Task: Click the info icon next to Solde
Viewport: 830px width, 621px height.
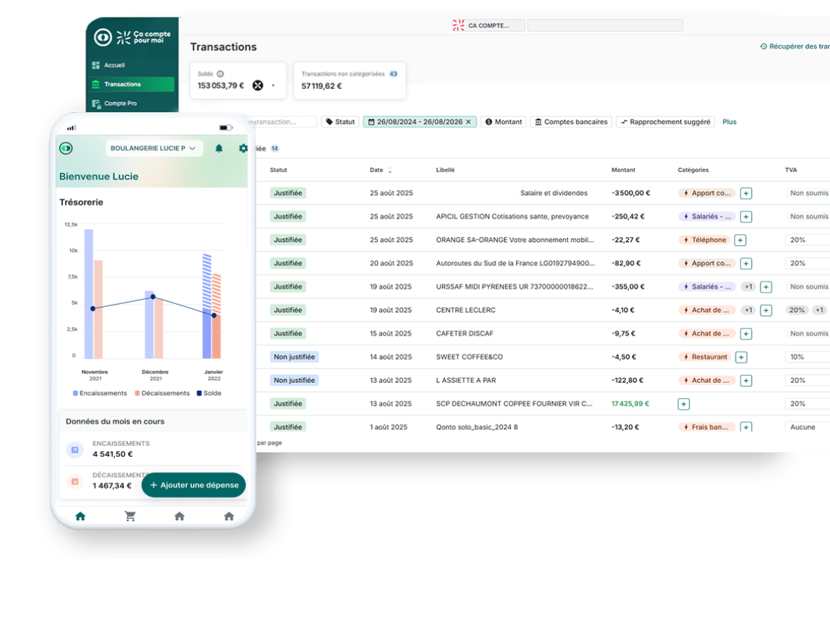Action: point(220,74)
